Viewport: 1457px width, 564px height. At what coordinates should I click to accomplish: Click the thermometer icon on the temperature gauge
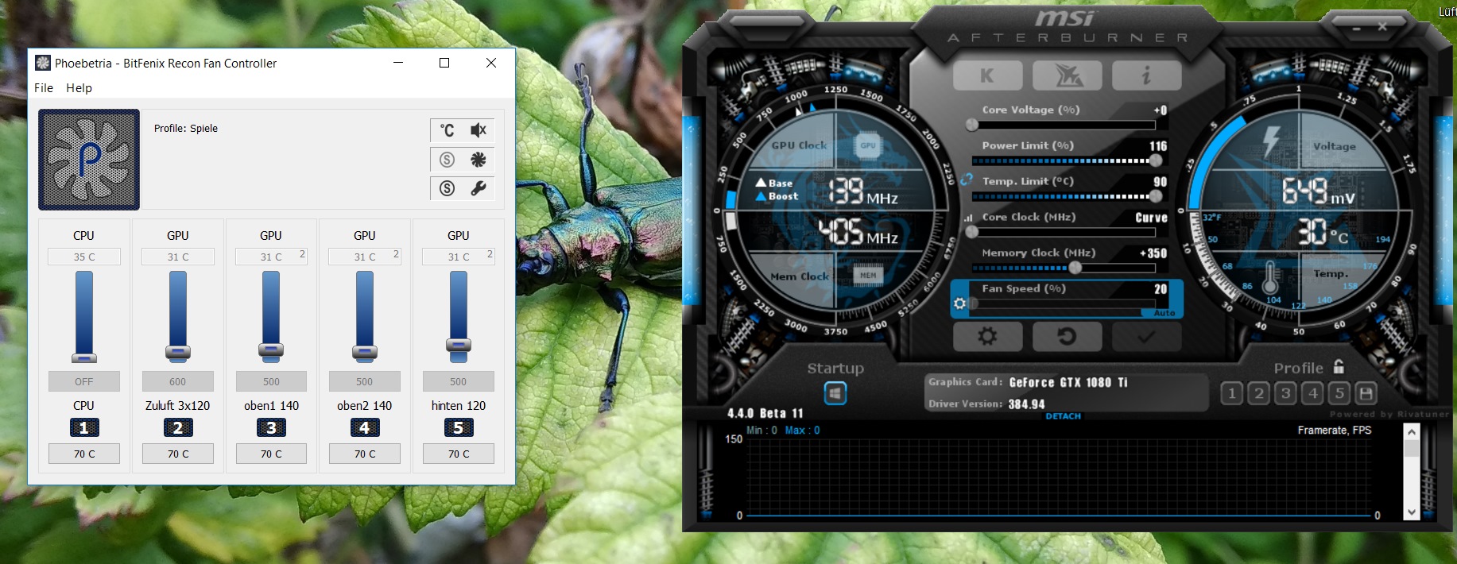click(1269, 278)
